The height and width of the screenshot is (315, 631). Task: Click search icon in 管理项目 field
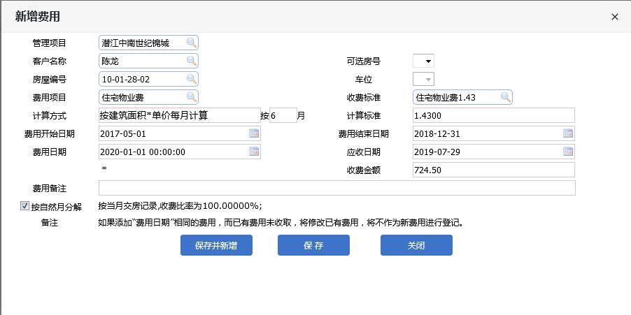pyautogui.click(x=191, y=43)
